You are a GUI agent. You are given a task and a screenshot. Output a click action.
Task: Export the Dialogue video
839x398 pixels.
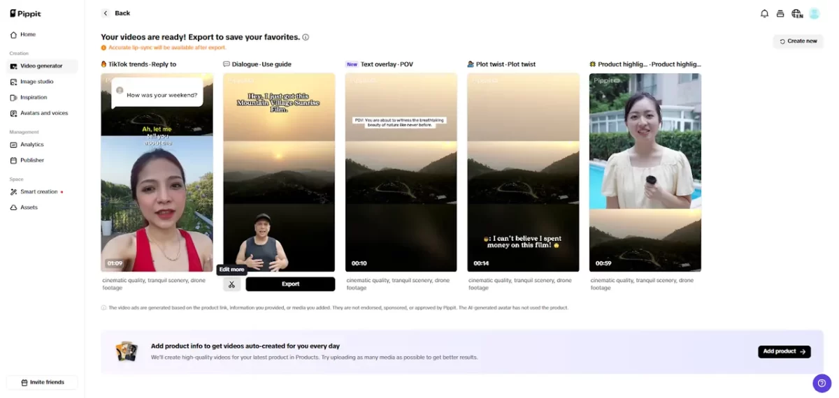coord(290,284)
